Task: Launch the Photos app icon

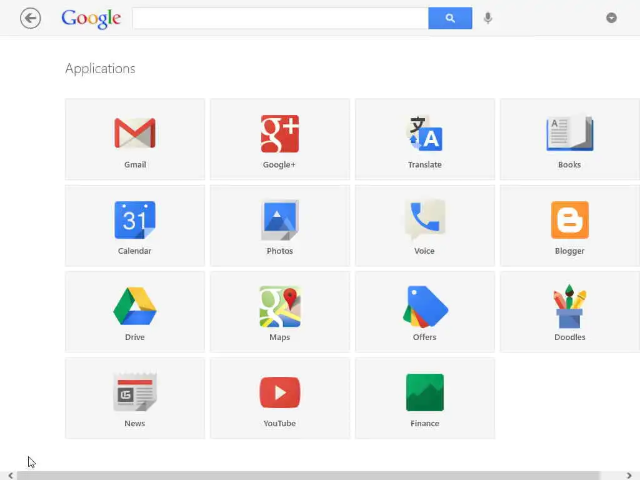Action: 280,220
